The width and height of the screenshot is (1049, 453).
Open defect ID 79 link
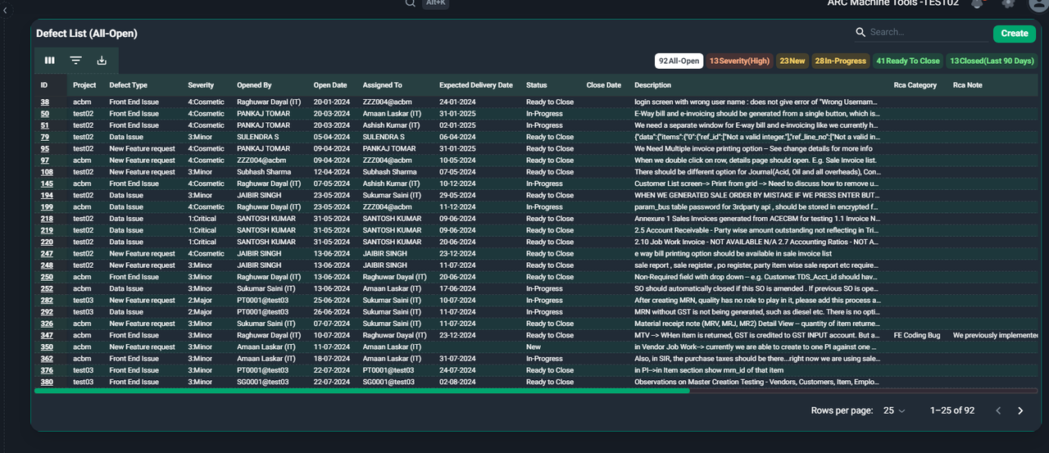click(45, 137)
